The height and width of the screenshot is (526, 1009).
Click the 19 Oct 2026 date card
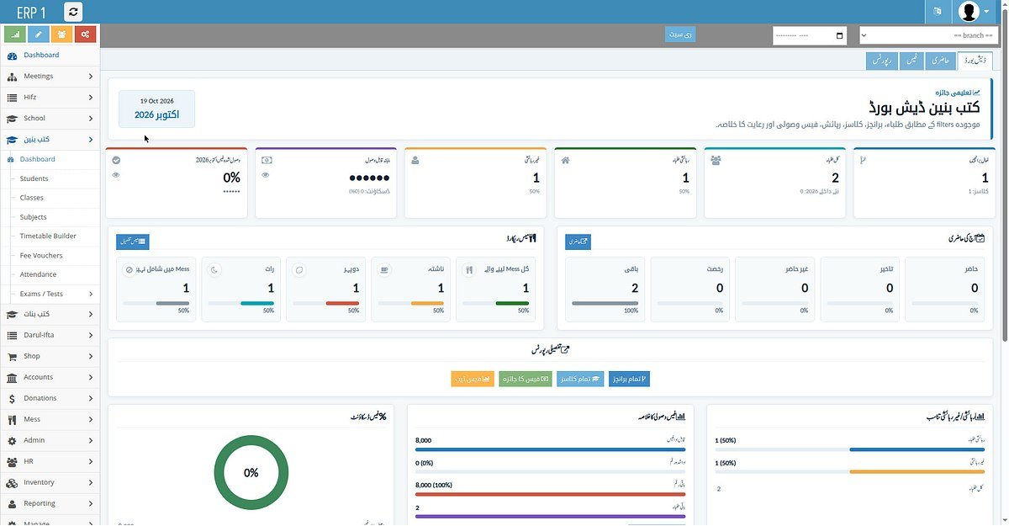156,109
